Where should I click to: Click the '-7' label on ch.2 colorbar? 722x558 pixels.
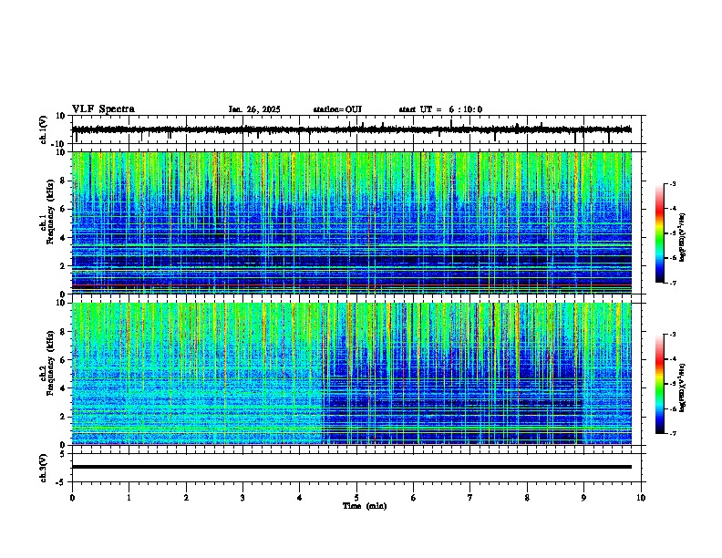click(x=673, y=433)
